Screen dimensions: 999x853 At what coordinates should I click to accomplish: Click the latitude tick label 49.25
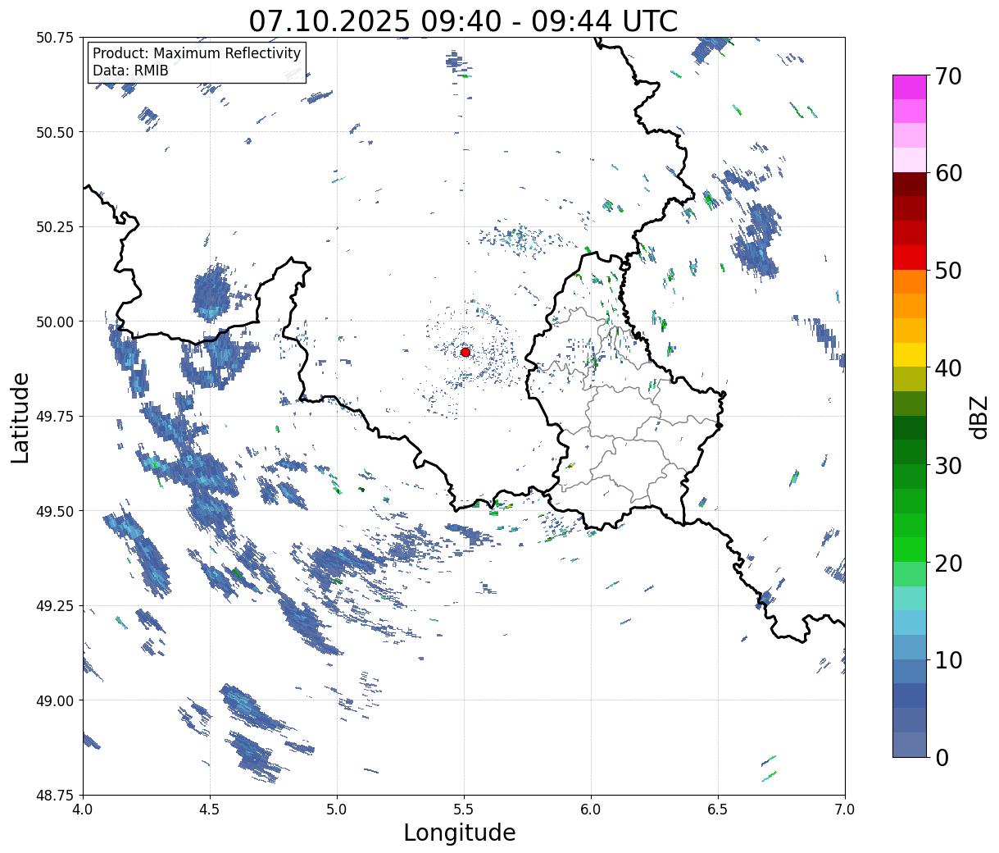(55, 606)
